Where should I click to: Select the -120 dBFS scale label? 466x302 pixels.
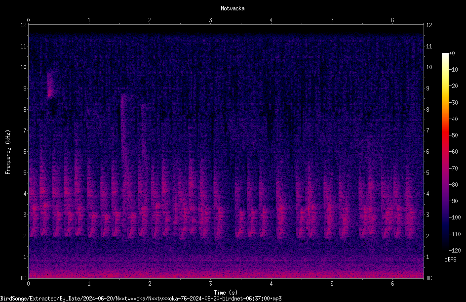(455, 250)
